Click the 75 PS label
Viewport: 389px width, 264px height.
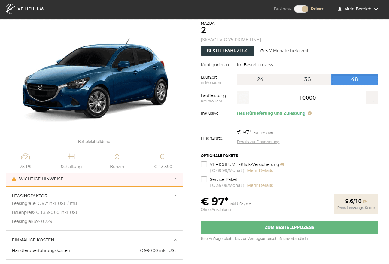[26, 166]
